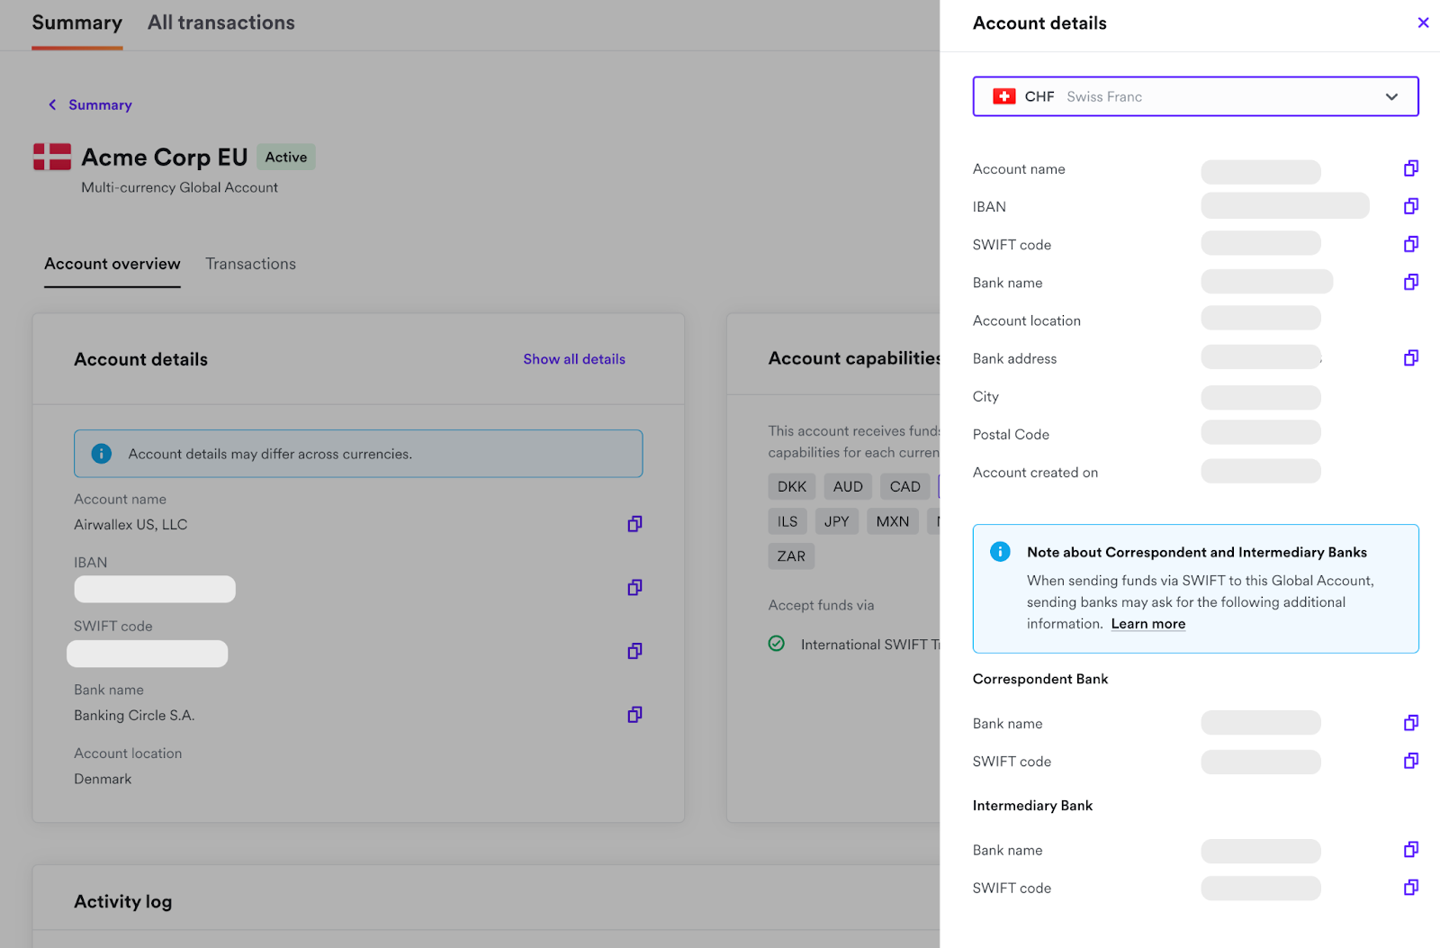Copy Bank address in the side panel

coord(1410,358)
